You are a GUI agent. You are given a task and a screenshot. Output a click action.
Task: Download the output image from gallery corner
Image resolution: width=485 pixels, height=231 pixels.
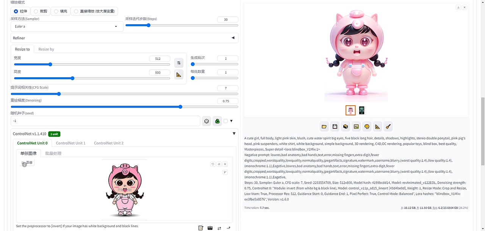click(x=458, y=7)
